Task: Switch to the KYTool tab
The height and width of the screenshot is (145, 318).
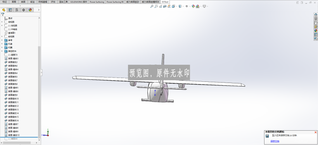Action: click(x=165, y=2)
